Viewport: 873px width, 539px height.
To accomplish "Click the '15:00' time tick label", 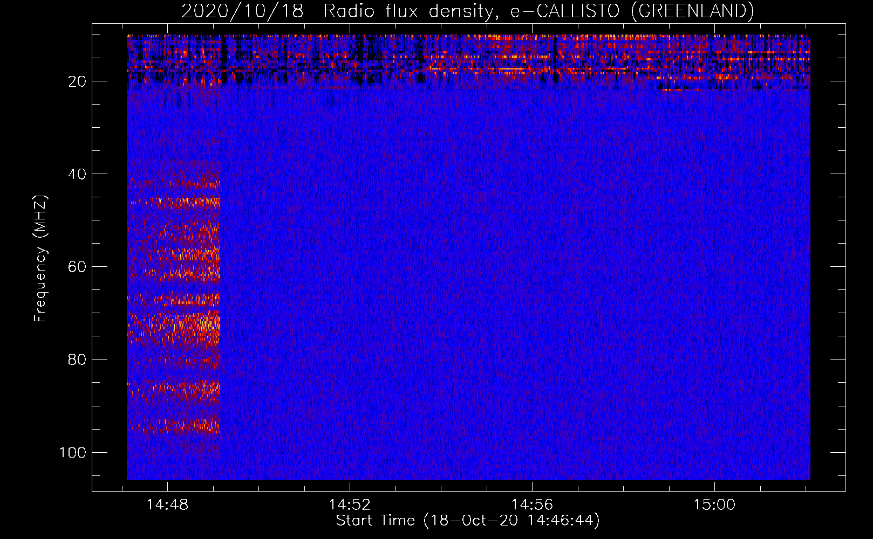I will (714, 505).
